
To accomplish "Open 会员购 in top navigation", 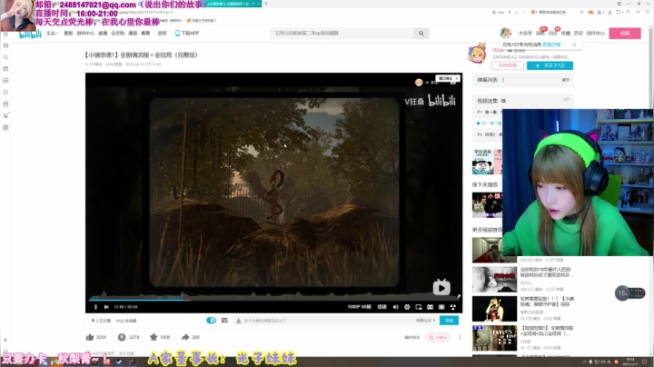I will tap(117, 33).
